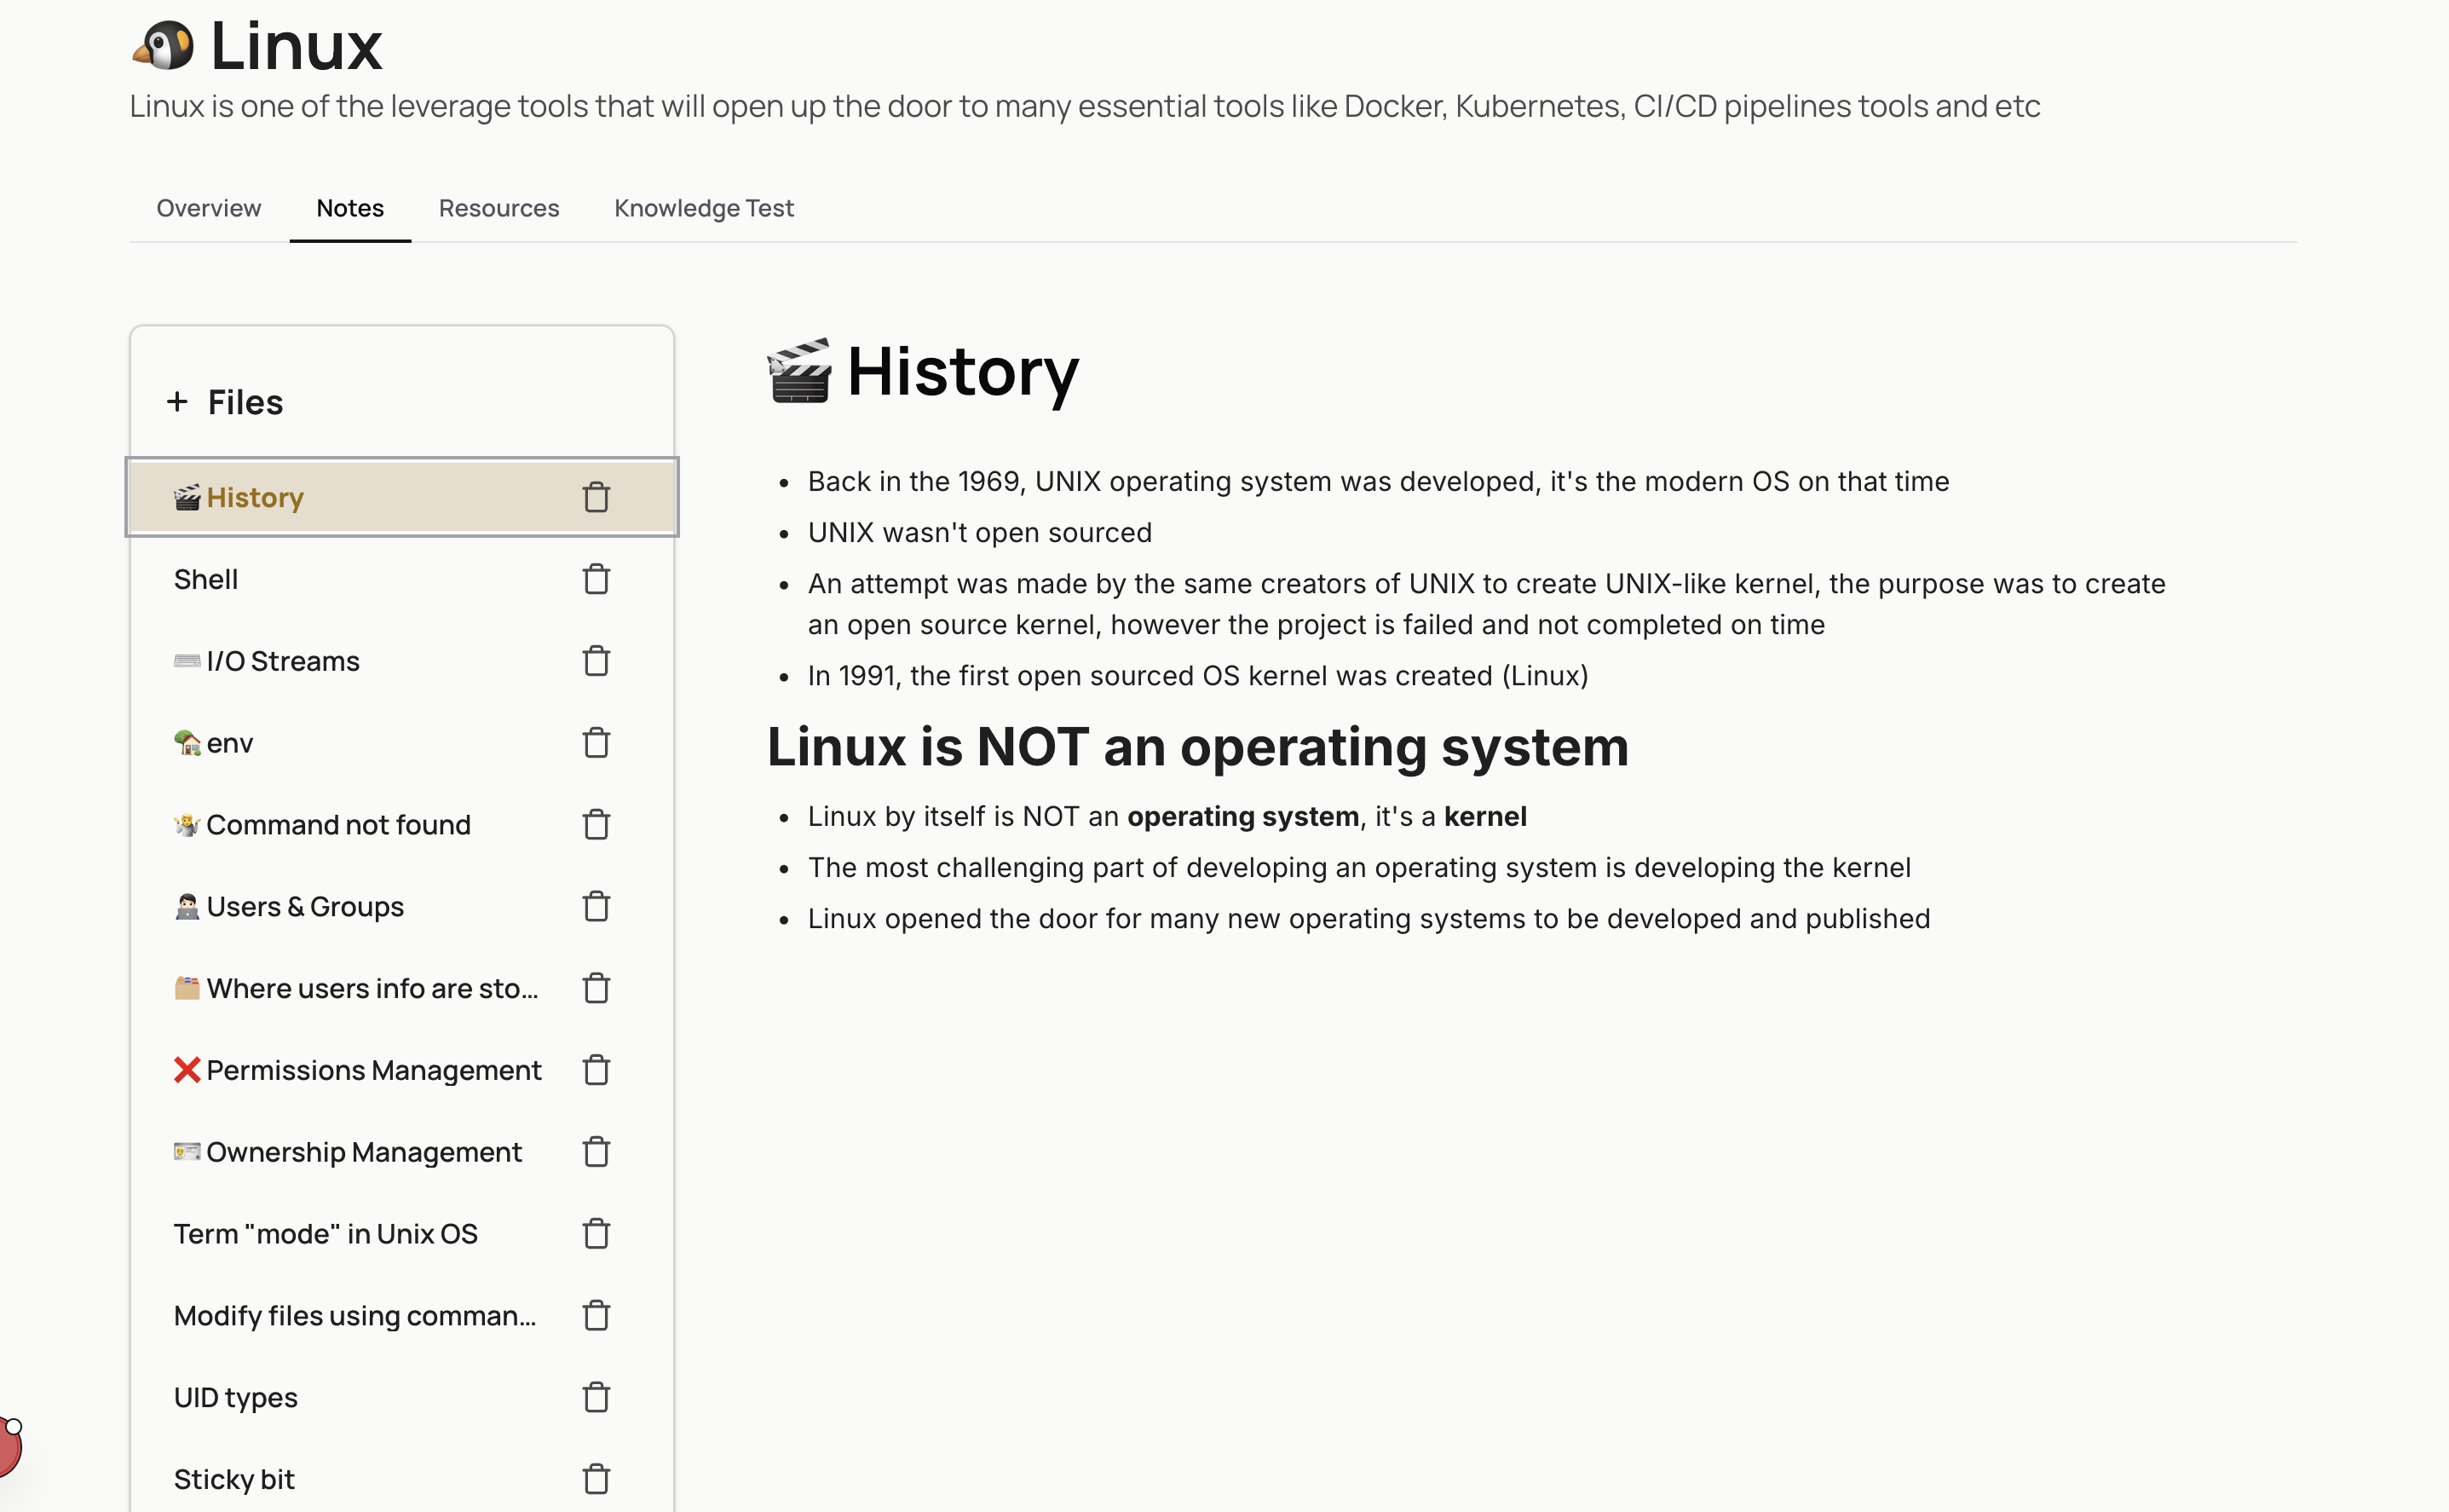Screen dimensions: 2449x1512
Task: Delete the I/O Streams note
Action: point(596,661)
